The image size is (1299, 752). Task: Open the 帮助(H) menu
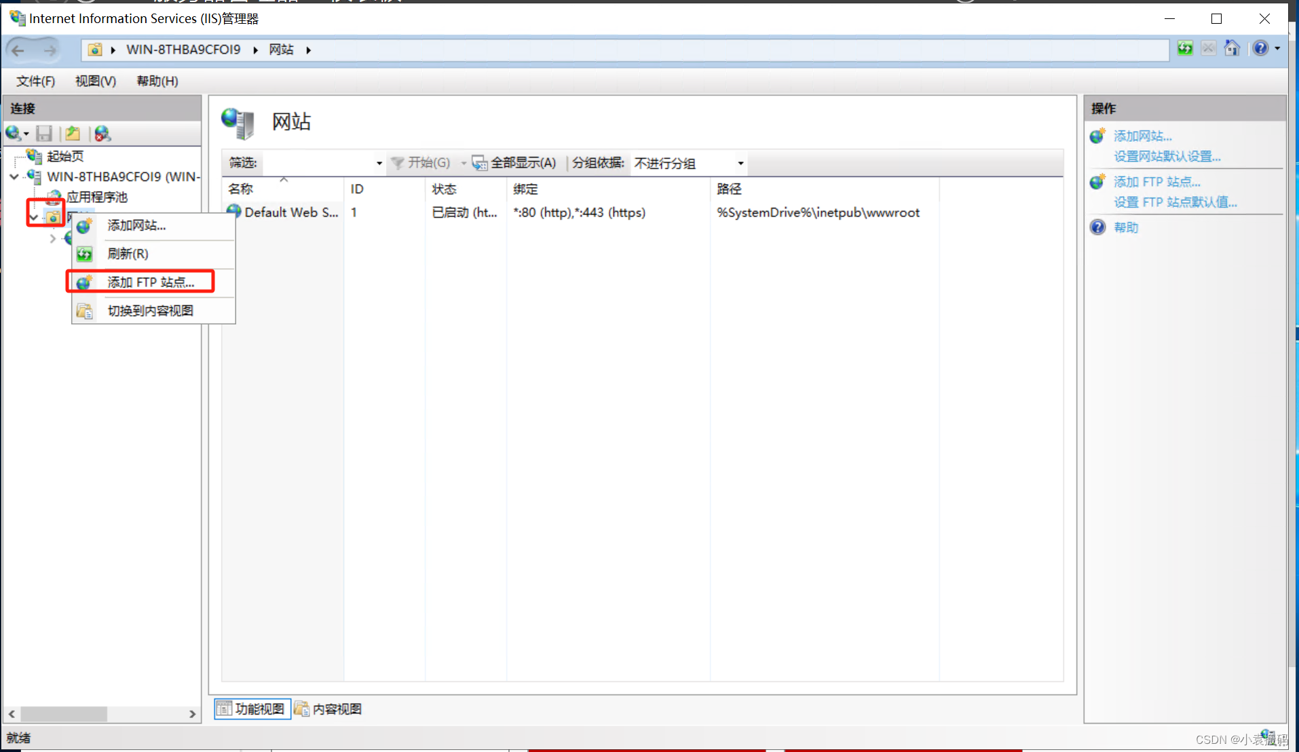coord(157,81)
